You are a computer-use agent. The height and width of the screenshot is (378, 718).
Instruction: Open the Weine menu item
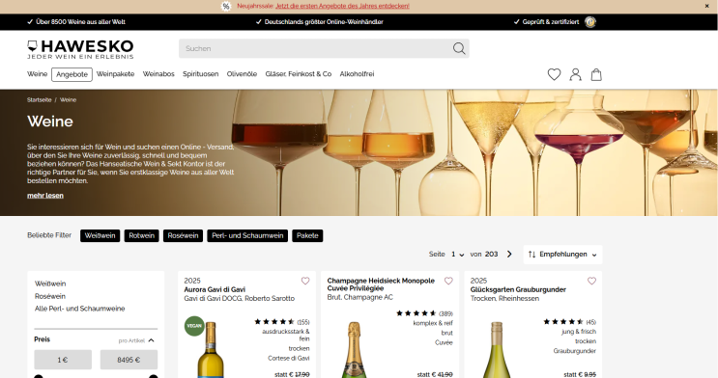(37, 74)
